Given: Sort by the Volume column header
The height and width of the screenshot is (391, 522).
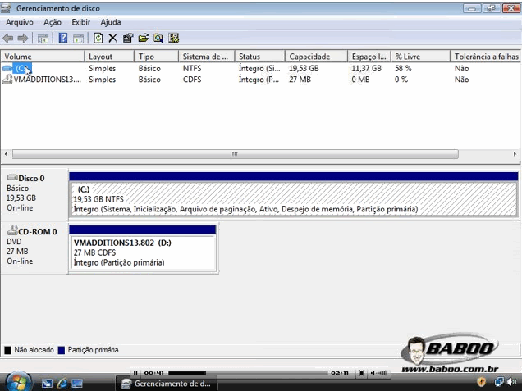Looking at the screenshot, I should pyautogui.click(x=43, y=57).
